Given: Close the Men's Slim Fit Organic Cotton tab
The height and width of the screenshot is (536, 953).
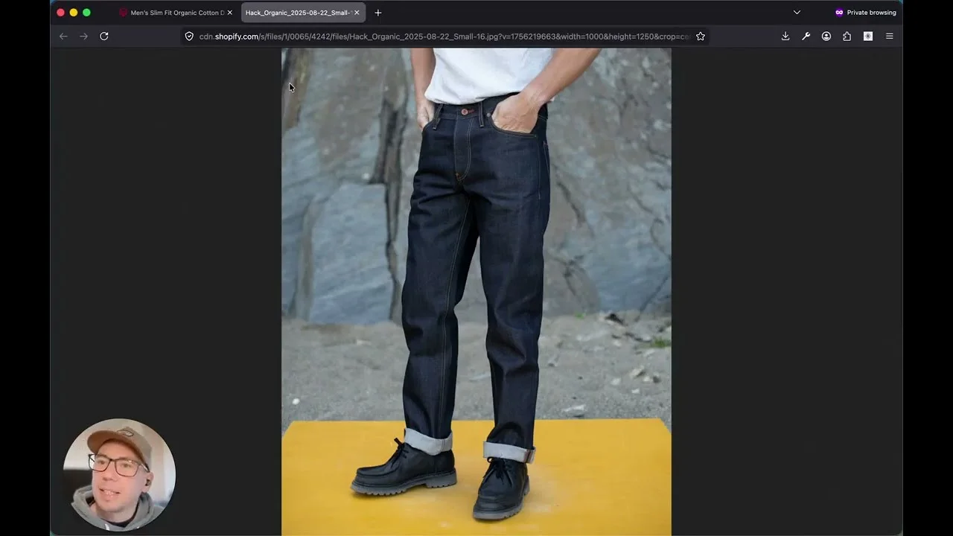Looking at the screenshot, I should click(230, 13).
